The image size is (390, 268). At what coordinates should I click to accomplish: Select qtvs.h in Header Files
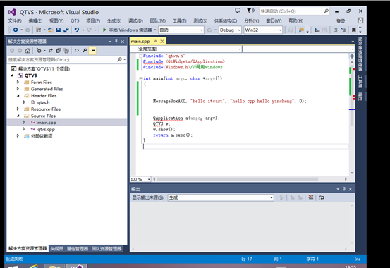(x=44, y=102)
